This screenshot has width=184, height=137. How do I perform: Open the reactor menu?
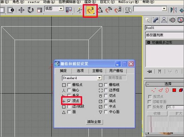pos(34,2)
